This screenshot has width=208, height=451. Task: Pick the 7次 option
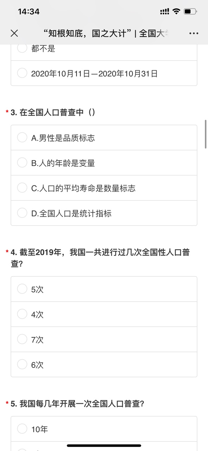(x=104, y=340)
